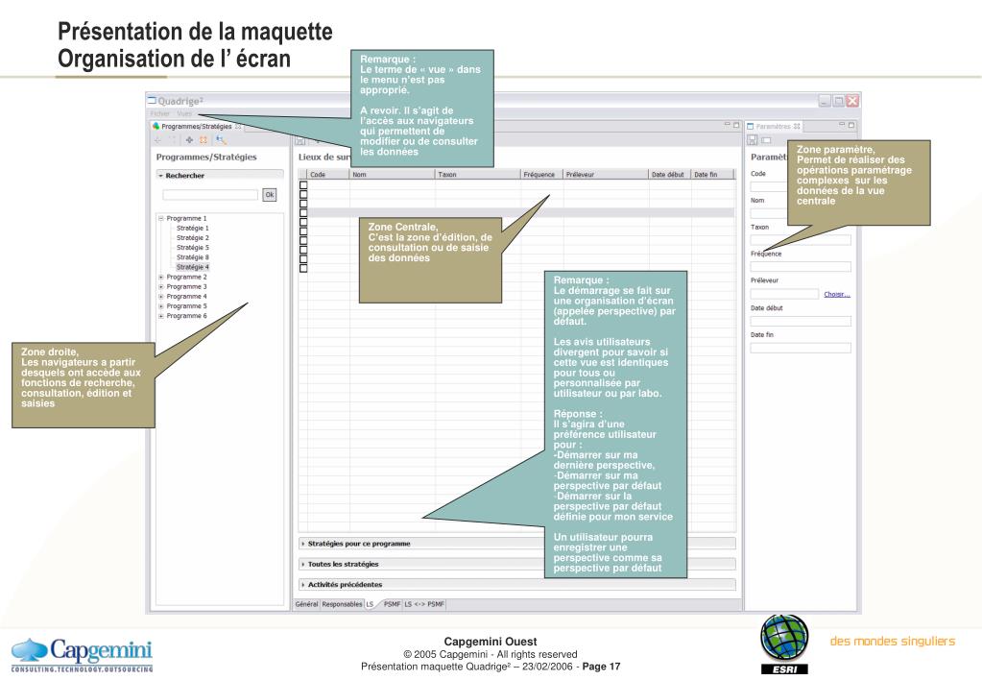Click the search-link icon in the Programmes/Stratégies toolbar
This screenshot has width=982, height=680.
click(x=221, y=140)
